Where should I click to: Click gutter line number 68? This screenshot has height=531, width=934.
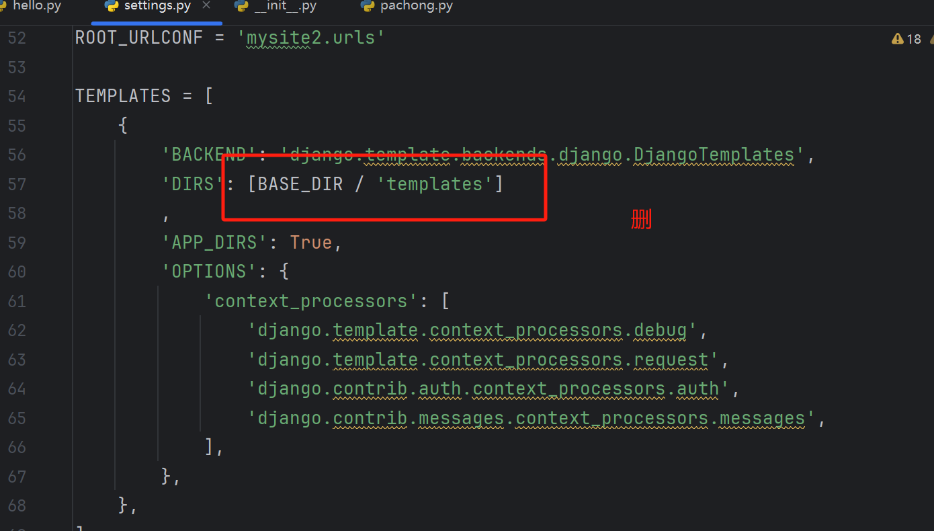[x=17, y=505]
